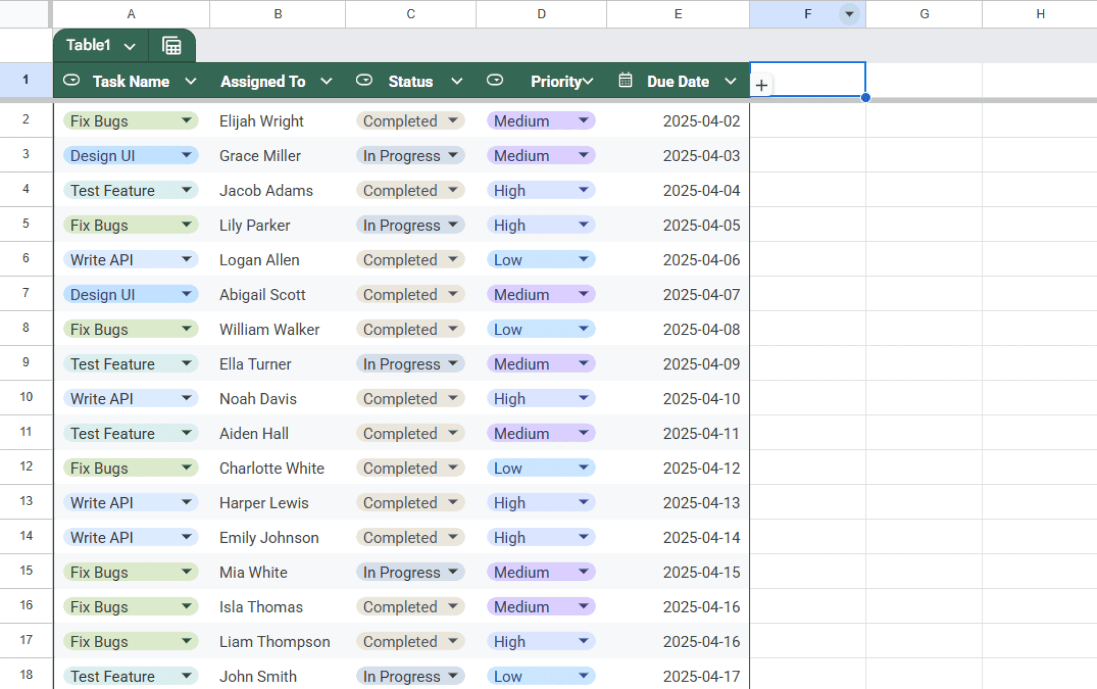
Task: Click the chip icon before the Priority header
Action: [x=495, y=80]
